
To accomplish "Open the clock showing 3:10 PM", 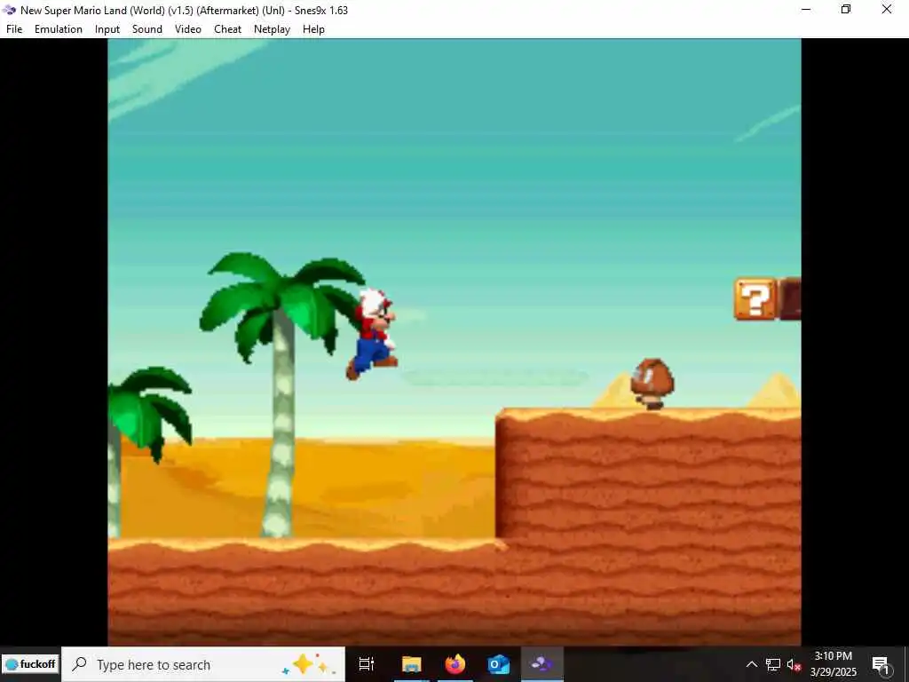I will pos(833,664).
